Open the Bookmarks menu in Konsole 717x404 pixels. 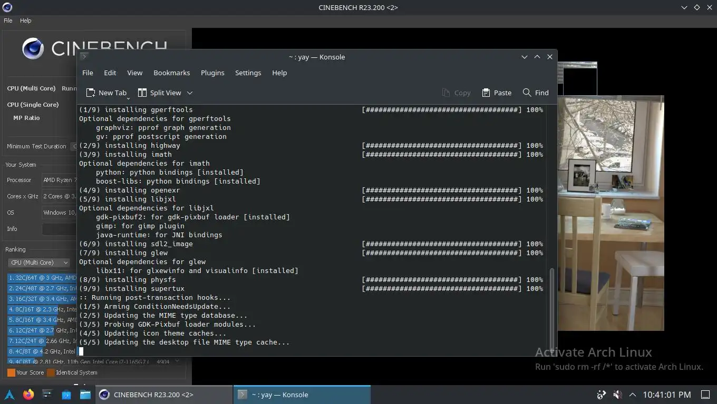[171, 73]
